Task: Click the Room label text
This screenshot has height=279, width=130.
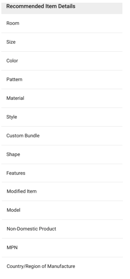Action: pos(13,23)
